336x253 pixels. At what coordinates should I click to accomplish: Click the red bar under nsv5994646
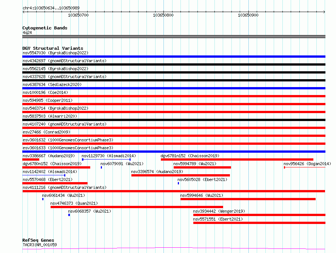tap(248, 199)
